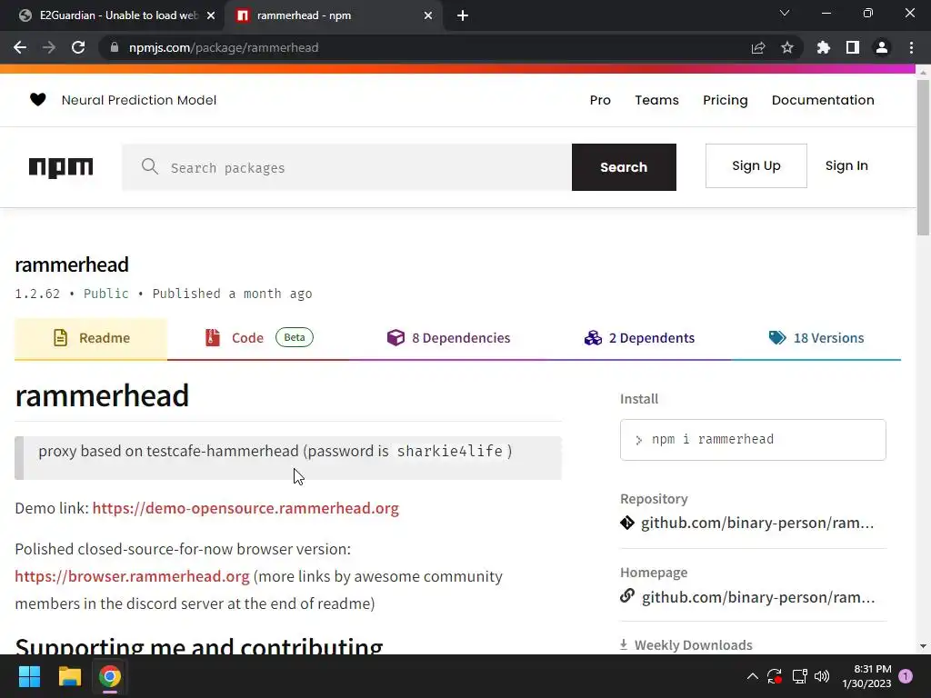Open Chrome profile avatar
The image size is (931, 698).
882,47
